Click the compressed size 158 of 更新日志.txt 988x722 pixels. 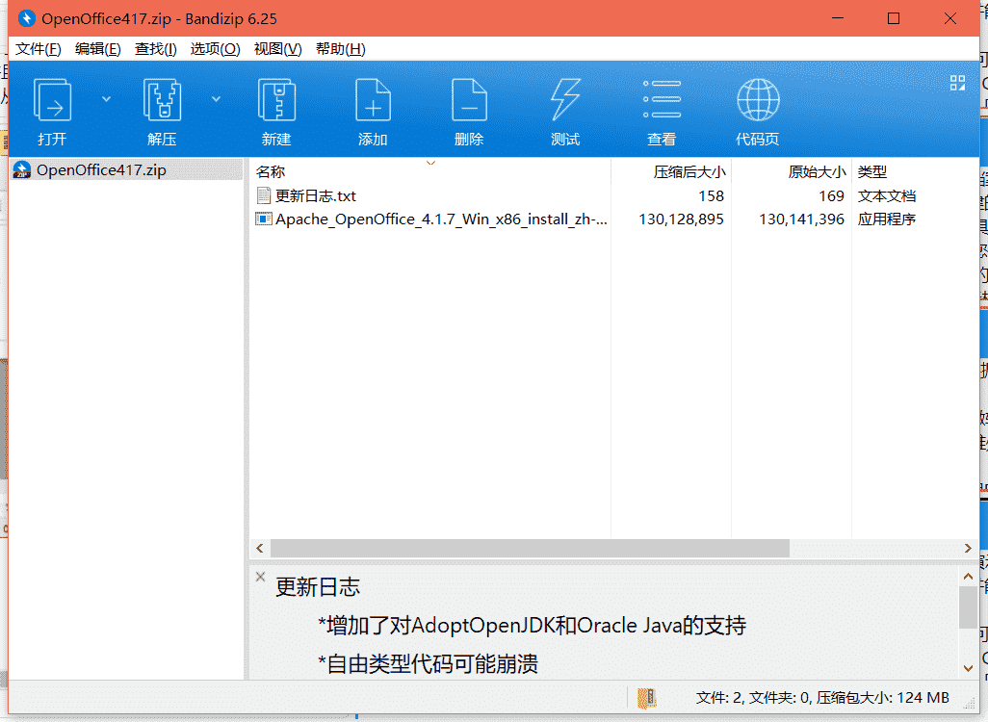pos(711,196)
